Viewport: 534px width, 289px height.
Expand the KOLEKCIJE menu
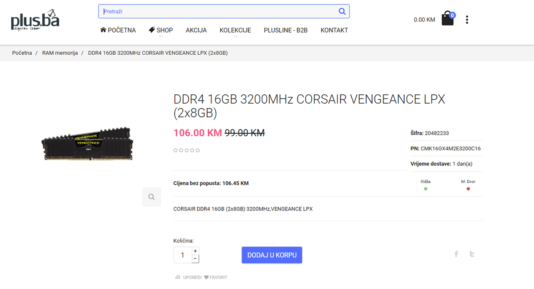[x=235, y=30]
